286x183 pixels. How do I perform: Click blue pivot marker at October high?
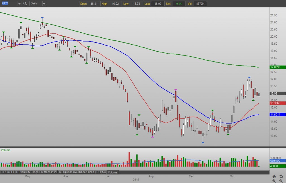coord(249,78)
